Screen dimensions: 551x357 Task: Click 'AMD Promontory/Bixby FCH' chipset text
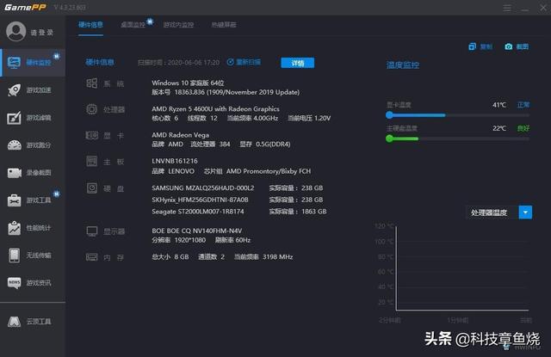point(269,171)
